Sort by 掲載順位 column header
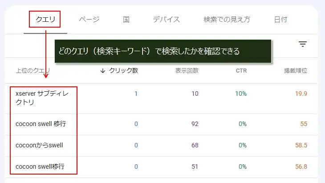325x183 pixels. (296, 71)
